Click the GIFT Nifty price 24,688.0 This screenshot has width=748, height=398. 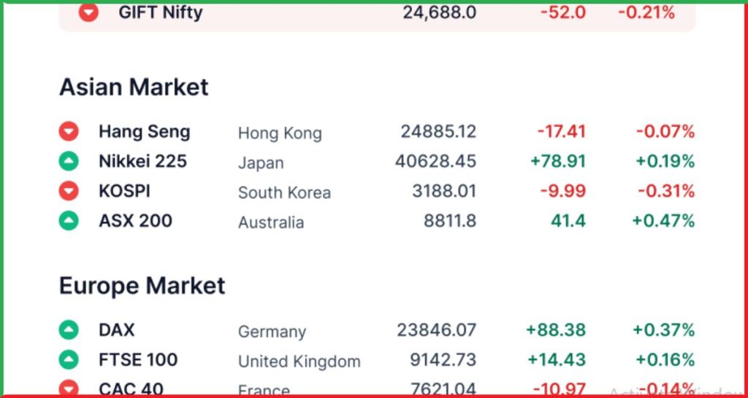click(x=439, y=13)
